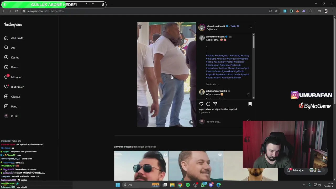The image size is (336, 189).
Task: Open the blue M extension
Action: (285, 11)
